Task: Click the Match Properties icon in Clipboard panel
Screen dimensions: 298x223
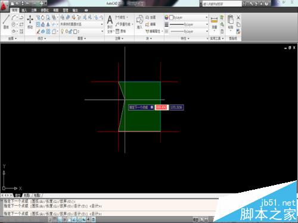Action: tap(238, 32)
